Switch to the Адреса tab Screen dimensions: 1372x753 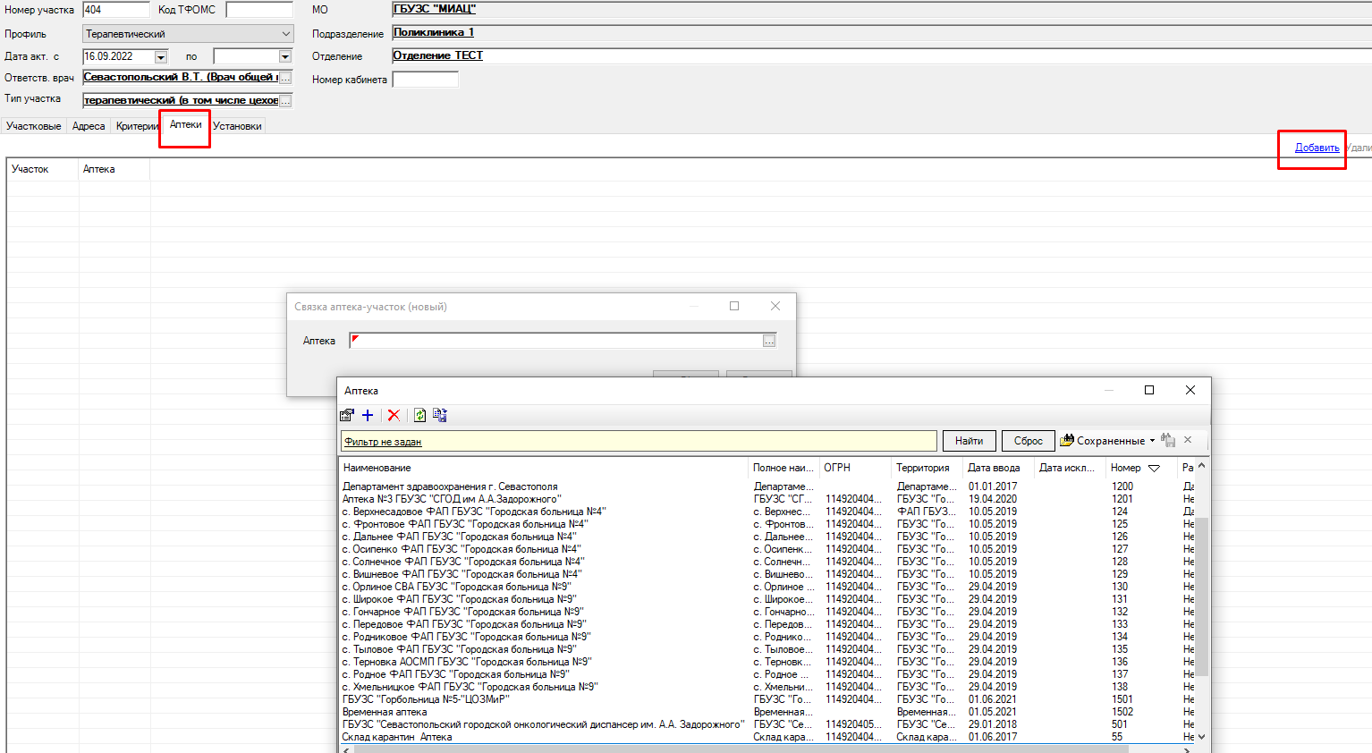(x=89, y=126)
